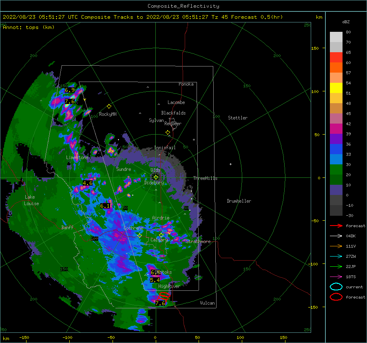Click the ThreeHills town label
The width and height of the screenshot is (367, 343).
[x=205, y=178]
